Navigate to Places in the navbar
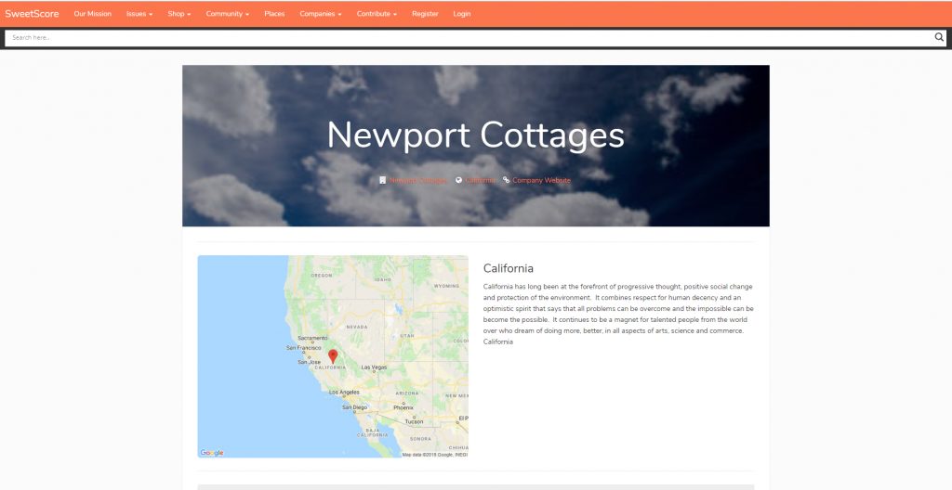 274,14
